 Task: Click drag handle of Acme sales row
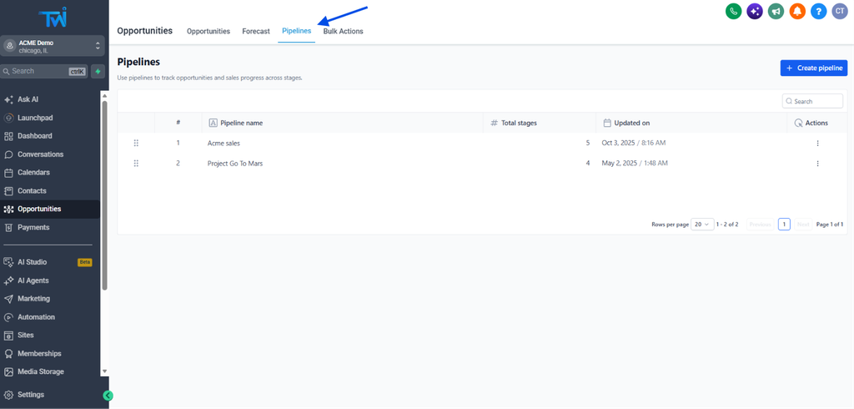[136, 143]
